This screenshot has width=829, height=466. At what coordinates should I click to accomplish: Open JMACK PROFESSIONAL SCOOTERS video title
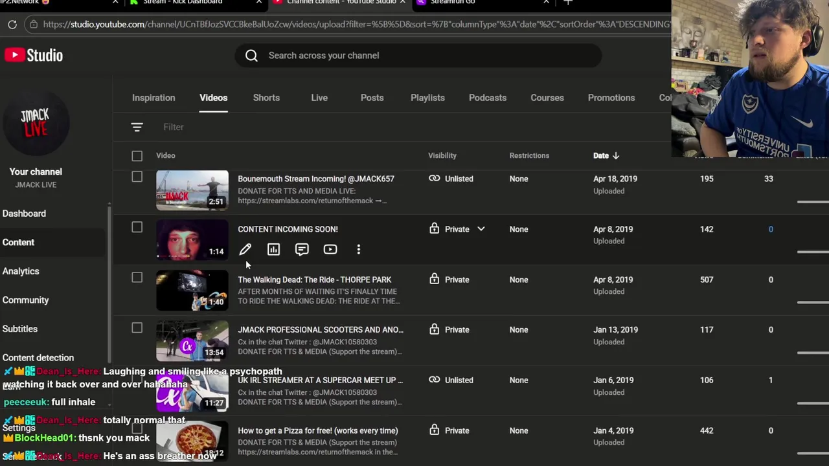coord(321,329)
